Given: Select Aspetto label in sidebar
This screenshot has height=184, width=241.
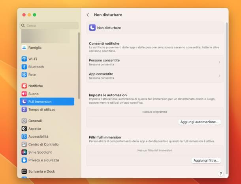Looking at the screenshot, I should click(35, 129).
